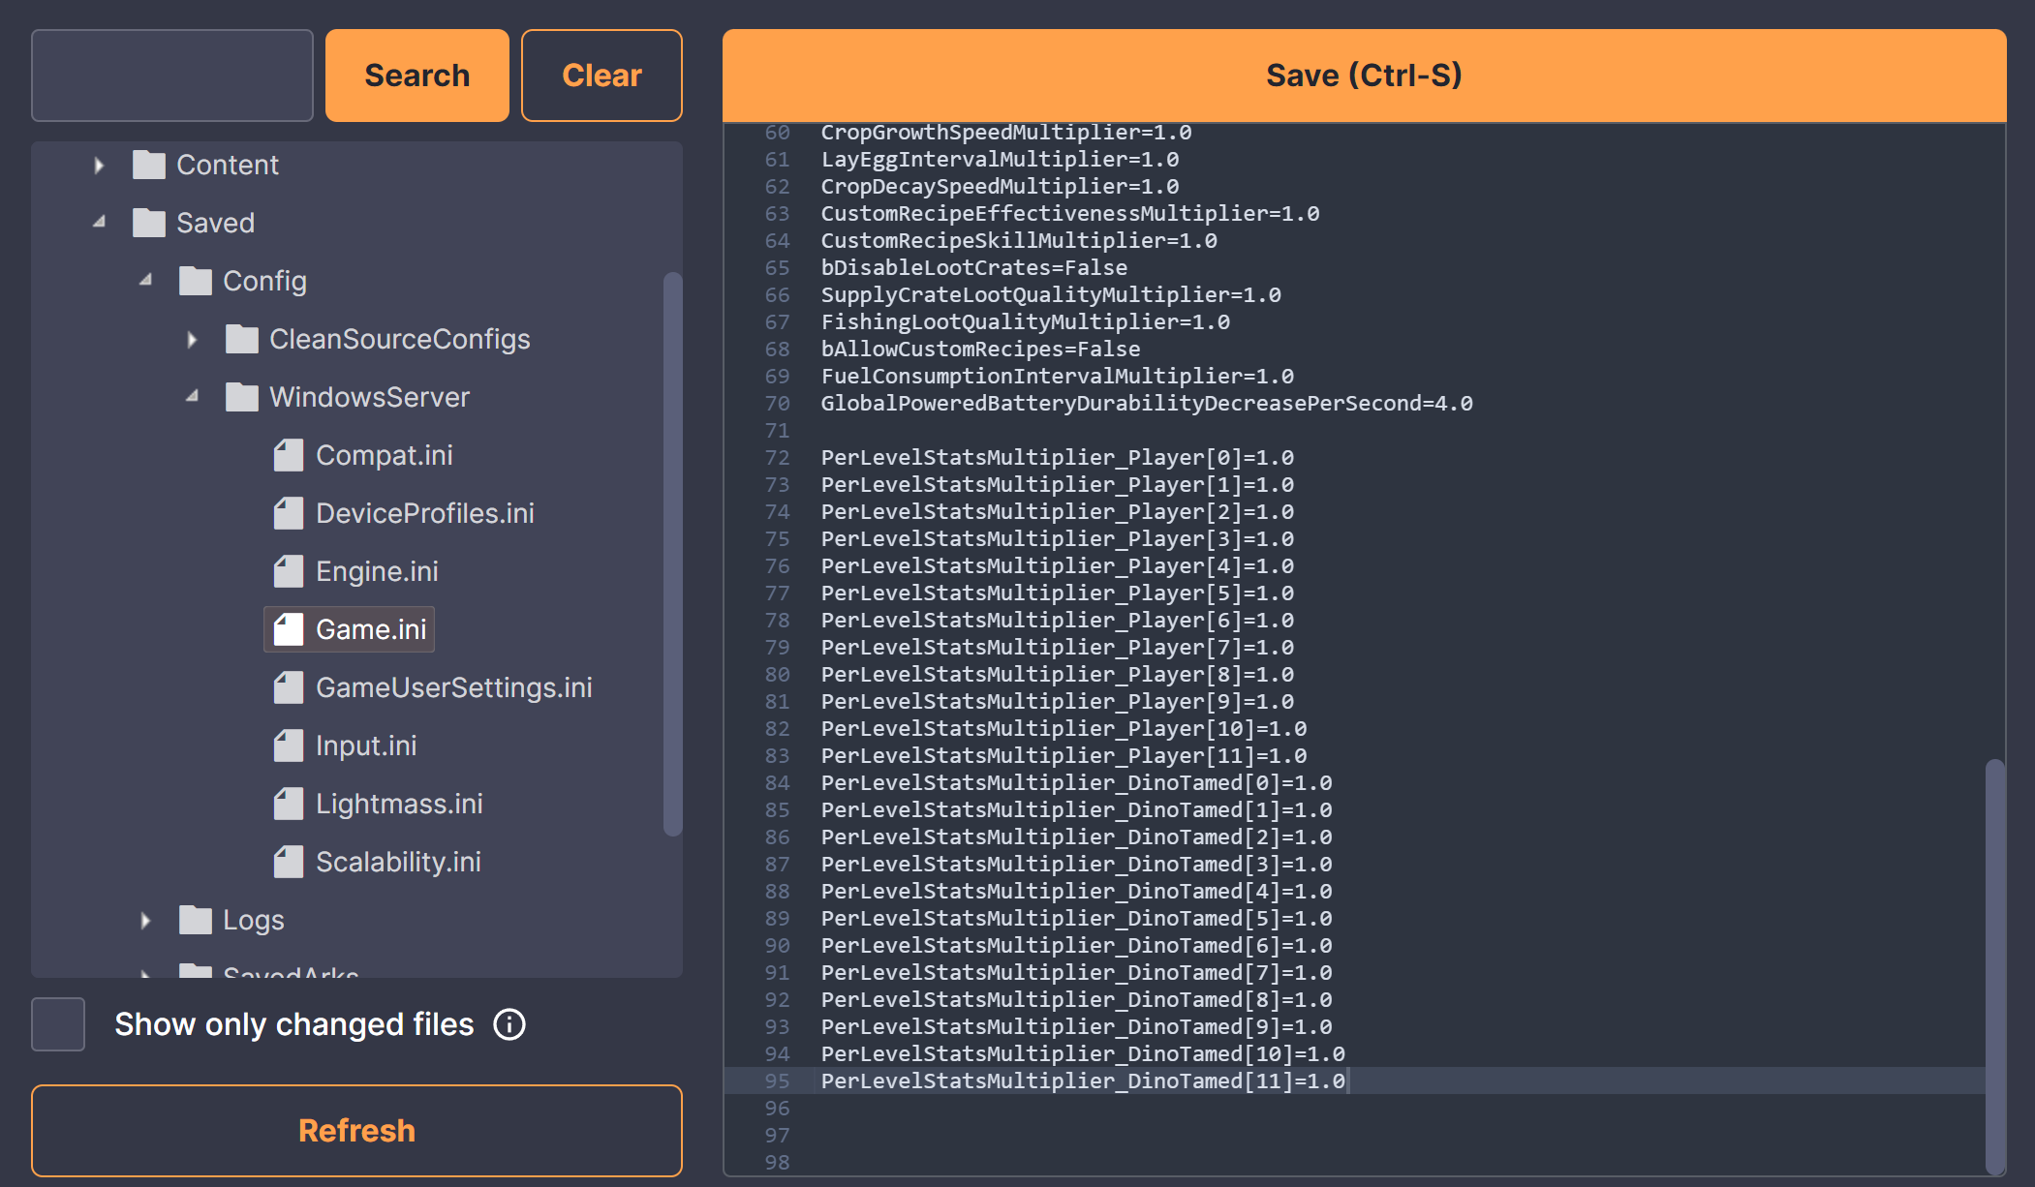This screenshot has height=1187, width=2035.
Task: Click the info icon beside changed files
Action: pyautogui.click(x=509, y=1024)
